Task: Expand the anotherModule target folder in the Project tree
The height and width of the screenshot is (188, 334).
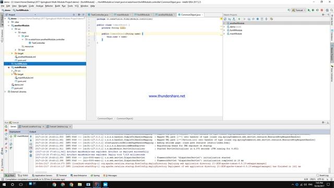Action: click(x=12, y=53)
